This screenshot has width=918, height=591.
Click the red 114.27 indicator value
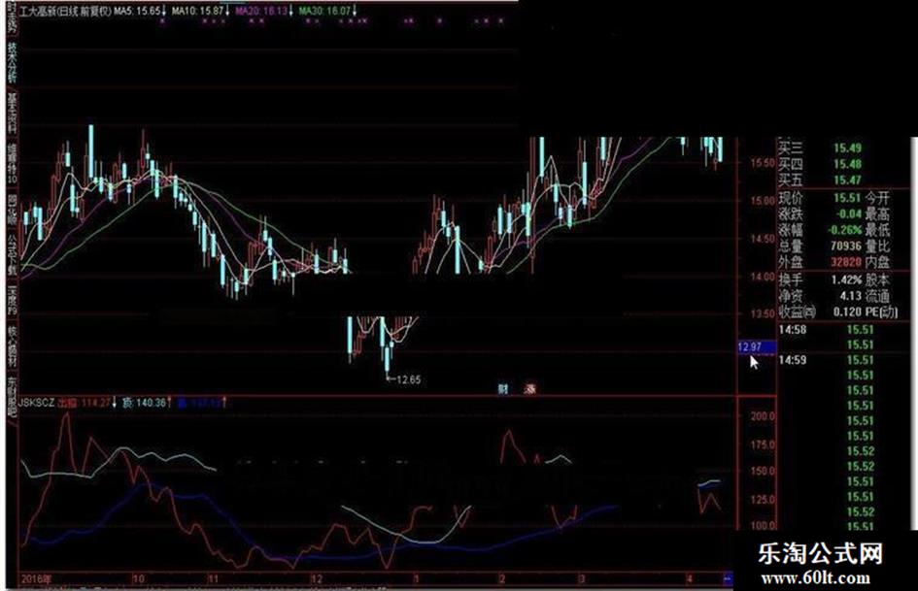click(x=96, y=403)
